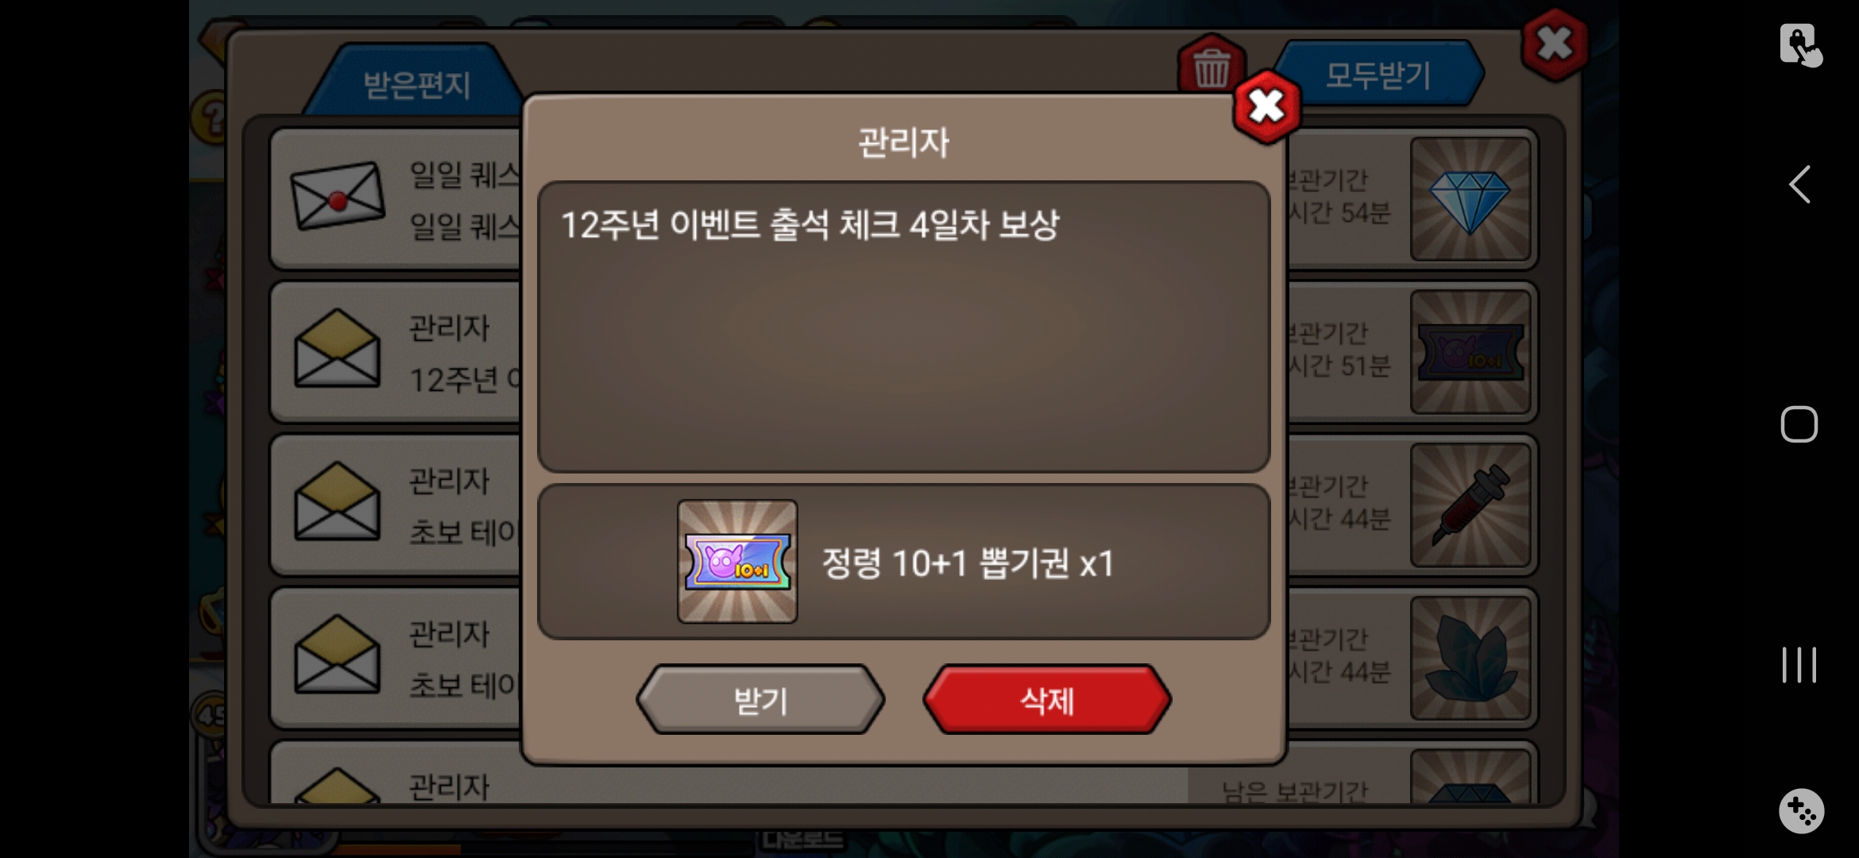1859x858 pixels.
Task: Click the blue diamond reward icon
Action: click(x=1471, y=199)
